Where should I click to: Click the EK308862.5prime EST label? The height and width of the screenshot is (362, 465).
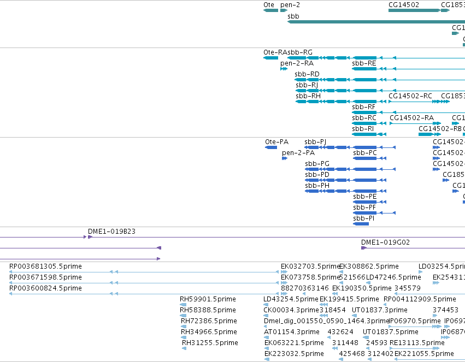pos(369,266)
